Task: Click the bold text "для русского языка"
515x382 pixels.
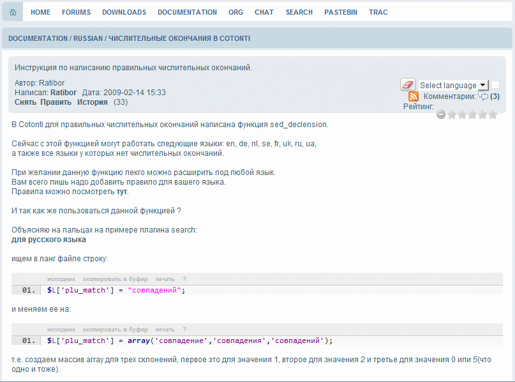Action: click(x=49, y=240)
